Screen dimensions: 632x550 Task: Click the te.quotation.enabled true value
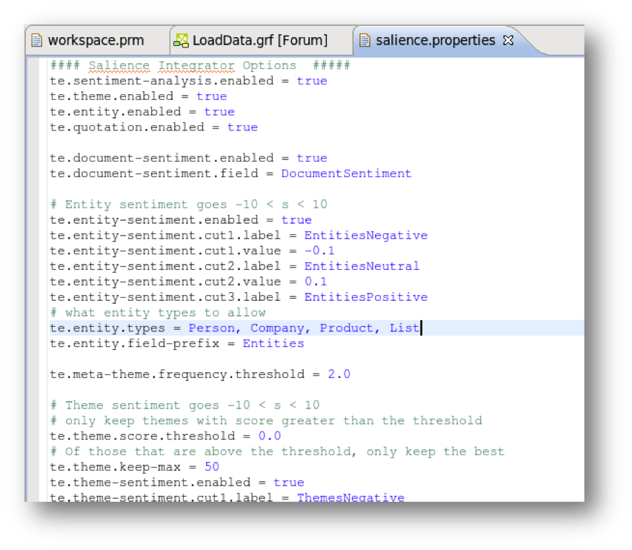pos(242,127)
